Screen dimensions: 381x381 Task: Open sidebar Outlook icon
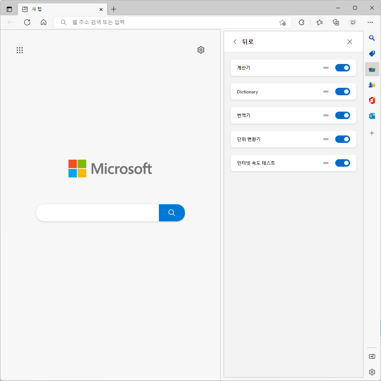(372, 116)
